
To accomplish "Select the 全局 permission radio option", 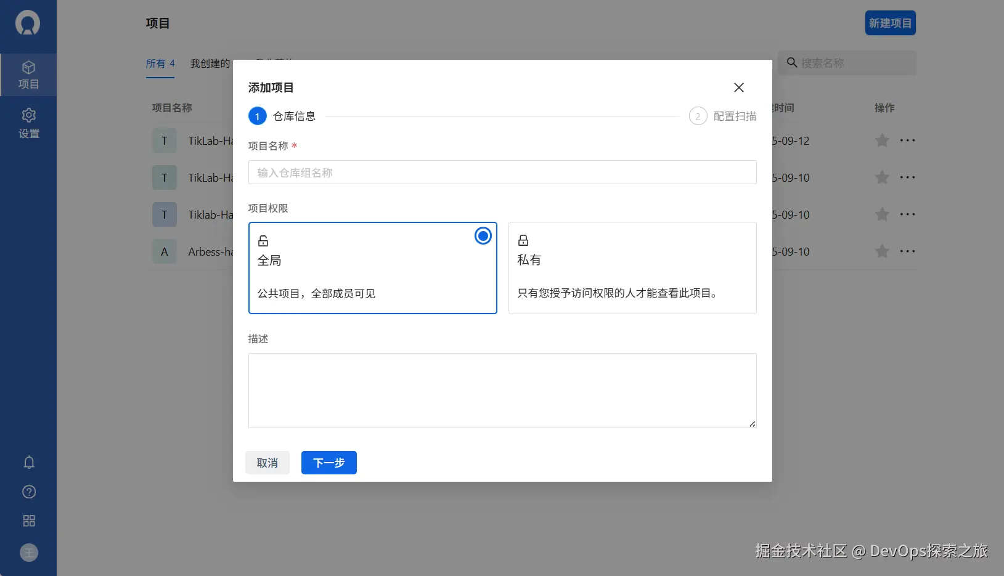I will [483, 236].
